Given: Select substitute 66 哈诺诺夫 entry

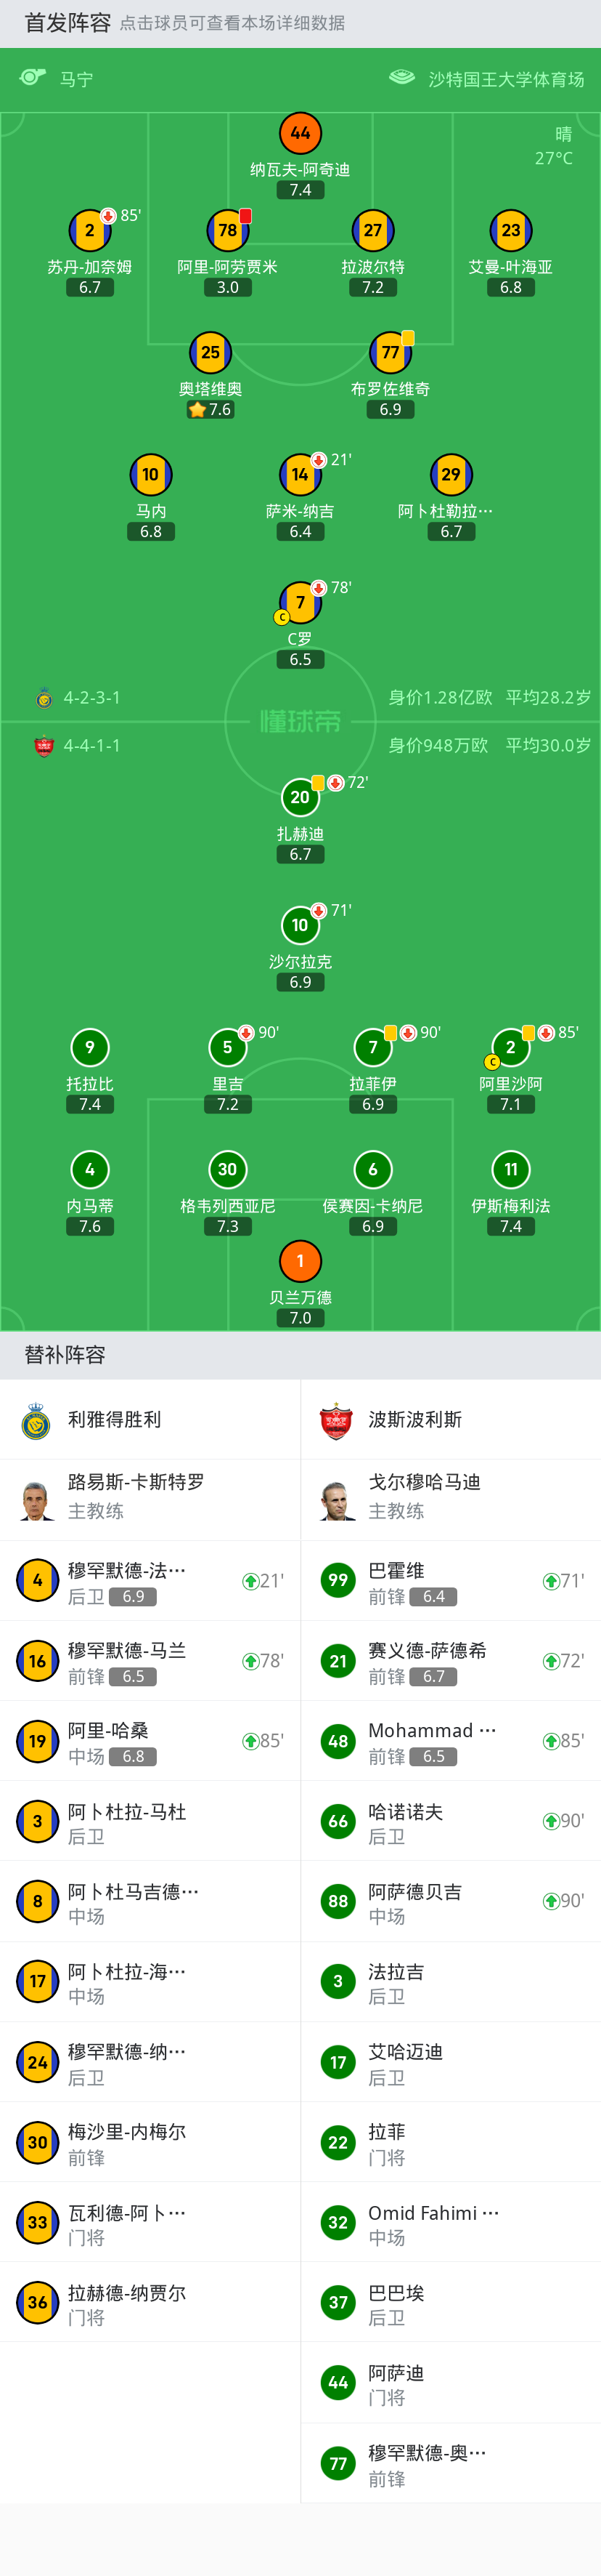Looking at the screenshot, I should pos(451,1821).
